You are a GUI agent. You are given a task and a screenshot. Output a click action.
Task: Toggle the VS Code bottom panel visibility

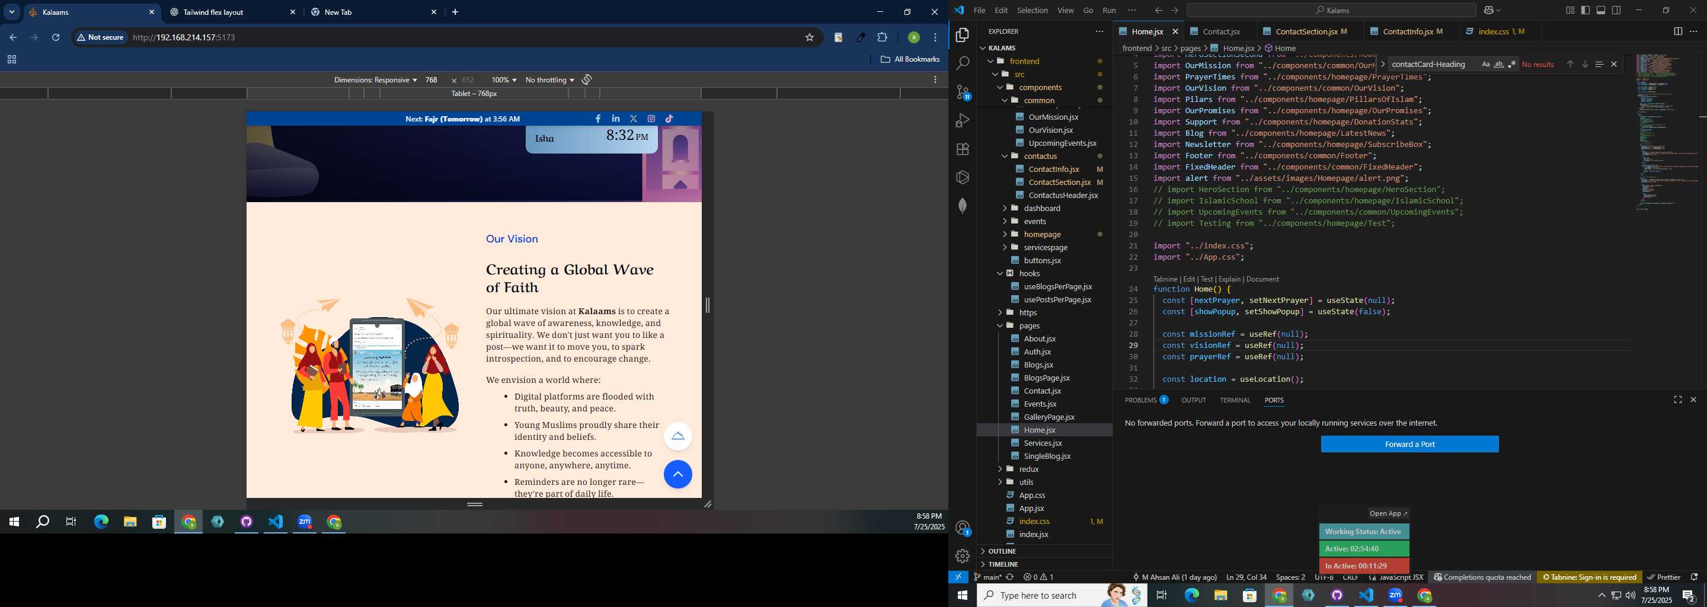(x=1601, y=10)
